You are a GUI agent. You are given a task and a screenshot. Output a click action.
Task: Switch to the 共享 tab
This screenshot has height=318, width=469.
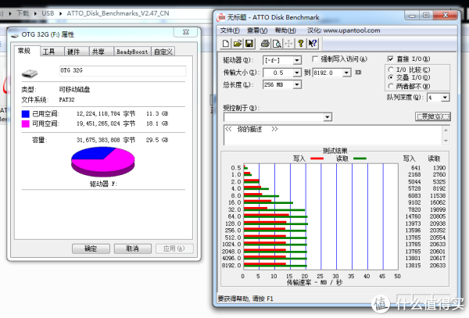[101, 52]
